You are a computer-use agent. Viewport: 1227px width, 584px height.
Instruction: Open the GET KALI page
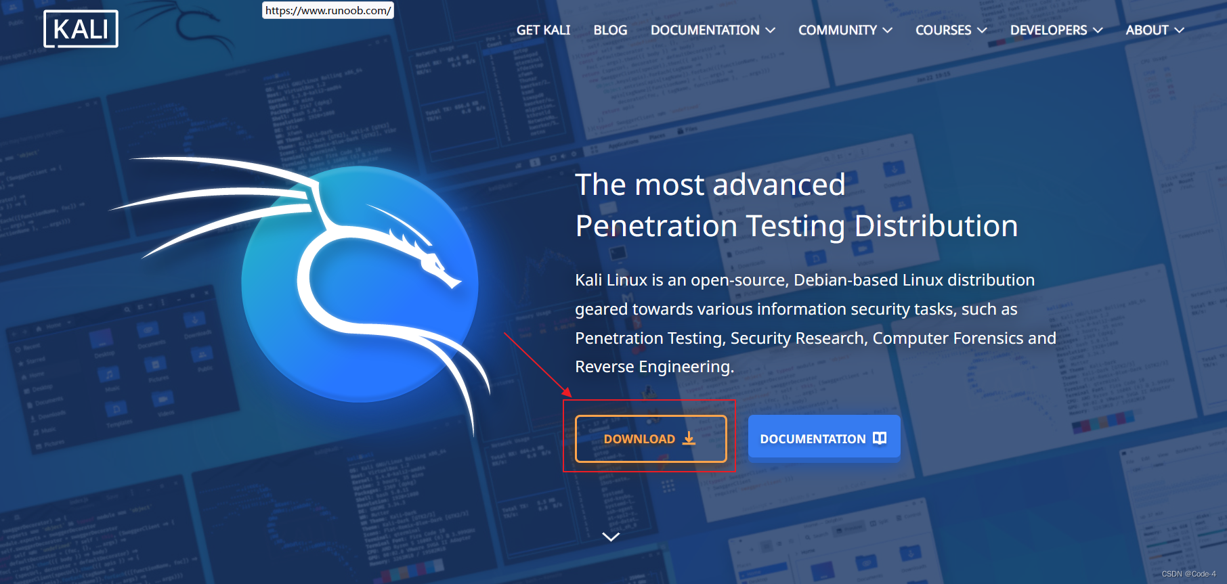[543, 30]
